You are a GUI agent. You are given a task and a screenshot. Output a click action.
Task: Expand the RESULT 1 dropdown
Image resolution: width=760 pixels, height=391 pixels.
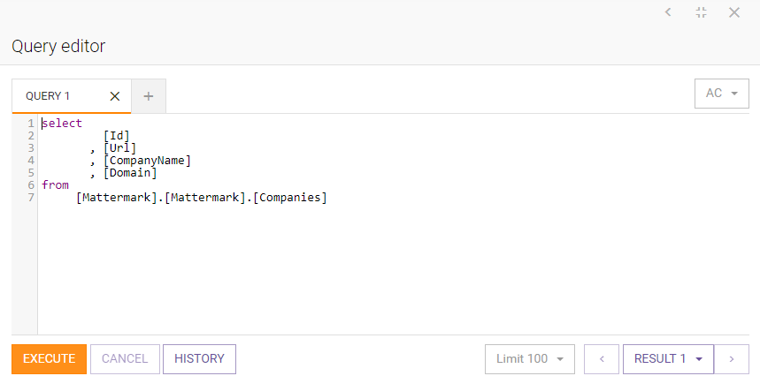pyautogui.click(x=668, y=358)
